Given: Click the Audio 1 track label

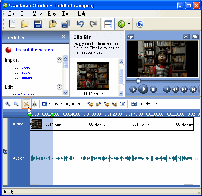Looking at the screenshot, I should tap(19, 158).
